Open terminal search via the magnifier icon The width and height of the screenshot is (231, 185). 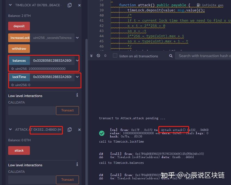[x=170, y=56]
